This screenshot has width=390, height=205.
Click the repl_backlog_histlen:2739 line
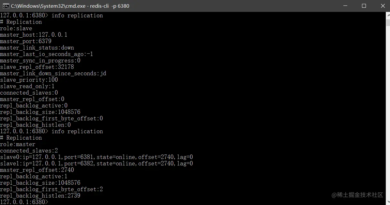point(40,196)
